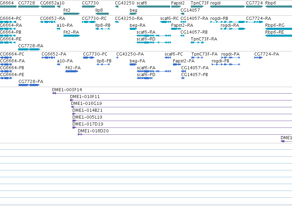Select protein CG6664-PE
The width and height of the screenshot is (292, 206).
pos(6,78)
